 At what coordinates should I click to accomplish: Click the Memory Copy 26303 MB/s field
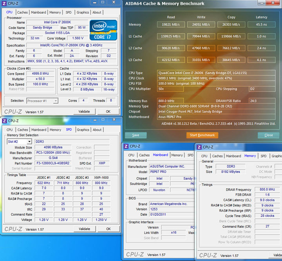coord(231,25)
